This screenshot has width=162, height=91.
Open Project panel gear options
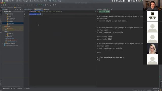[x=20, y=9]
